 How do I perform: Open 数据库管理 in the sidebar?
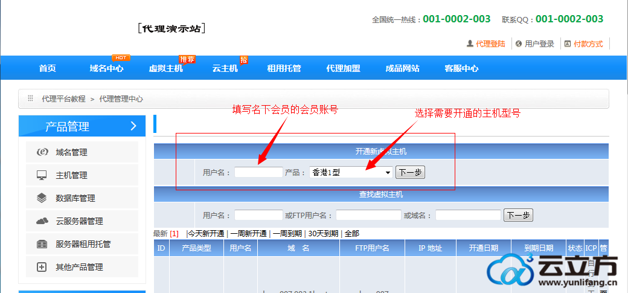82,198
